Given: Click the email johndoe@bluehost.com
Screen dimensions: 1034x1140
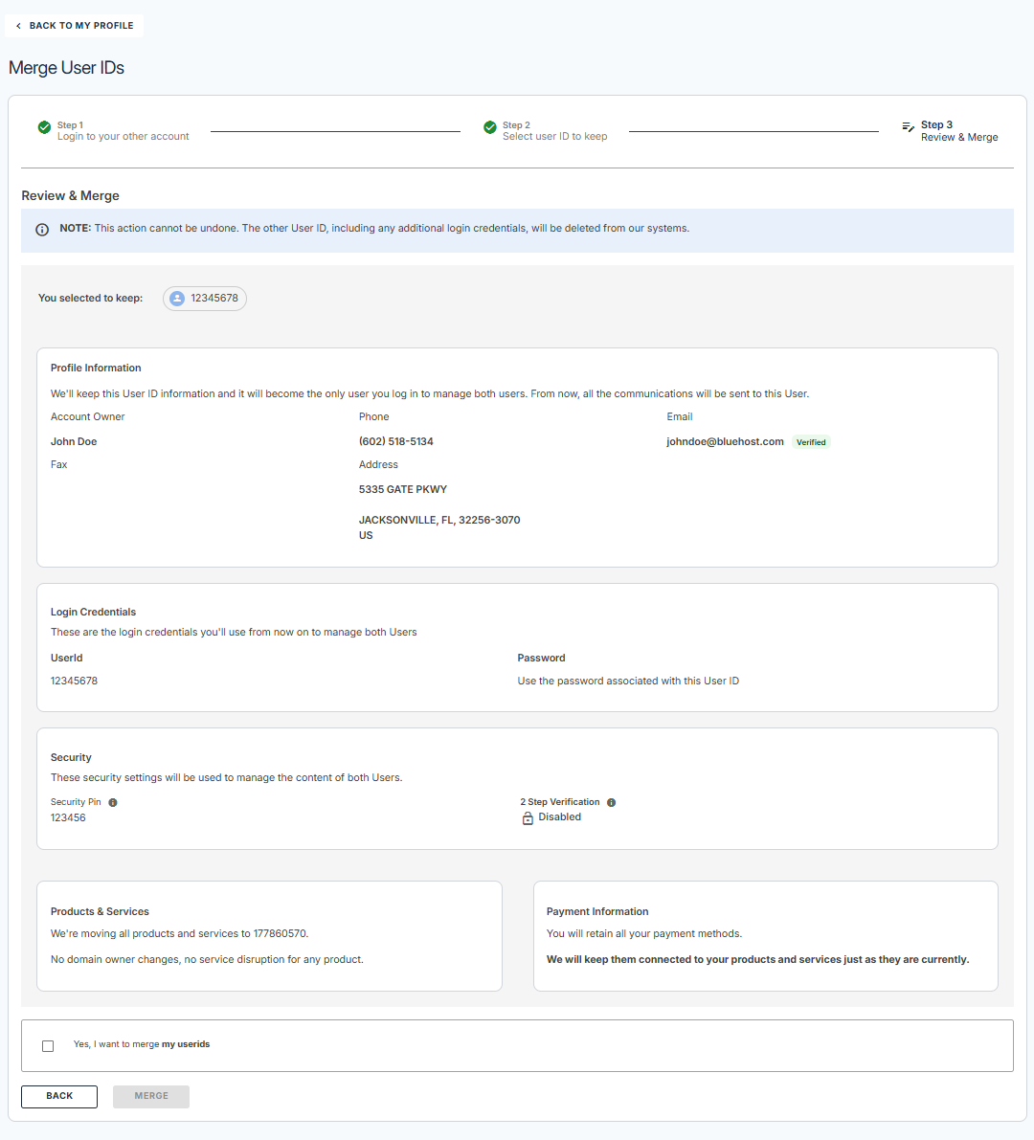Looking at the screenshot, I should [x=725, y=441].
